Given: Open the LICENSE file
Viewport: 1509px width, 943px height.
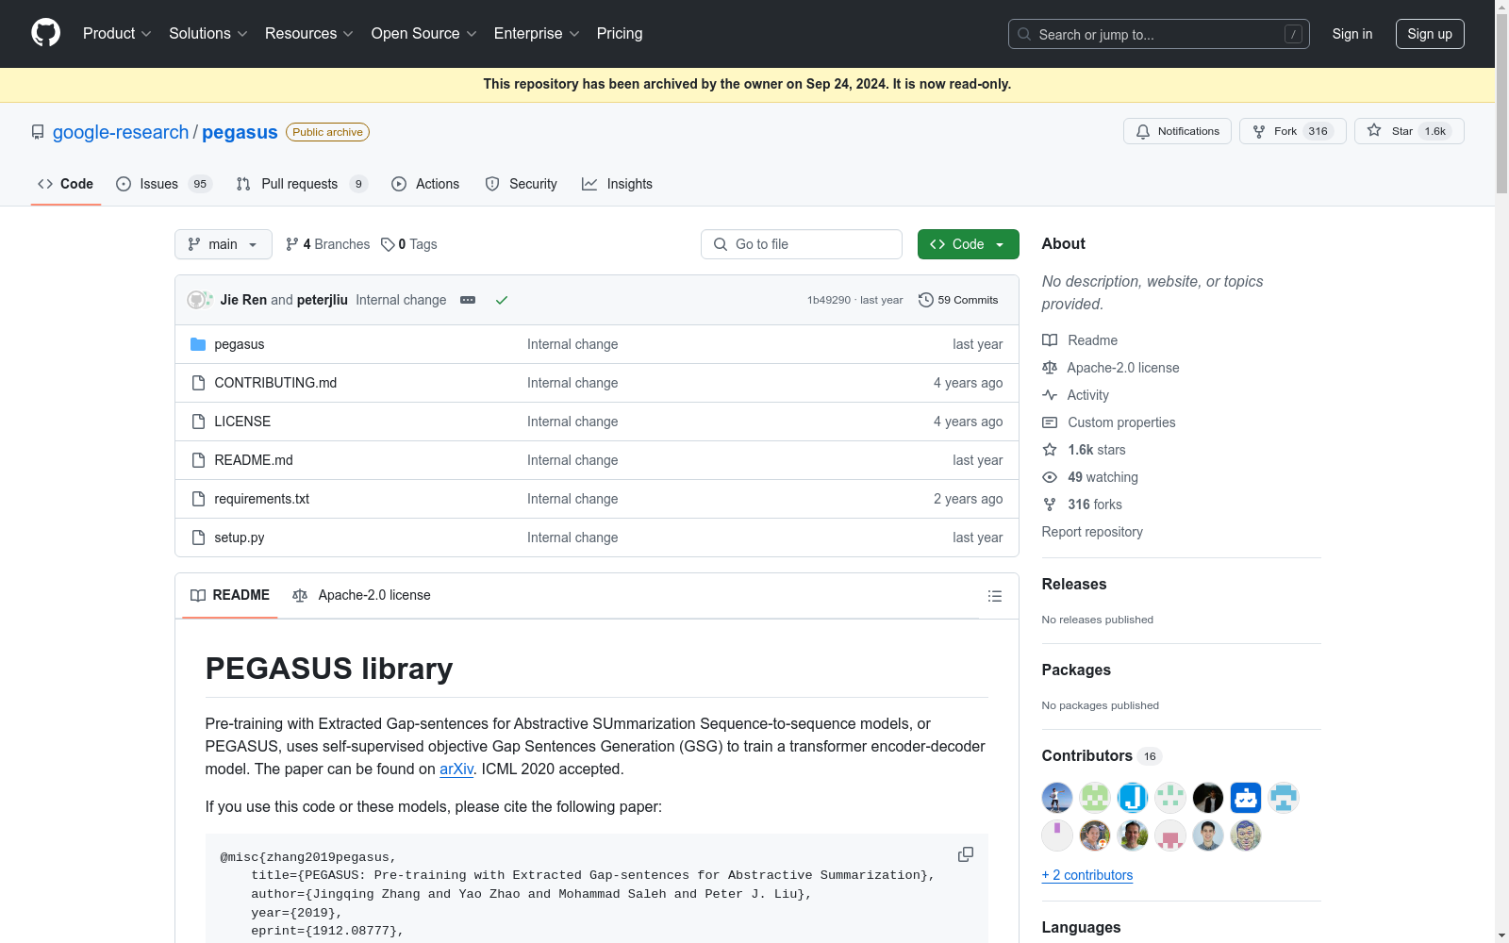Looking at the screenshot, I should tap(242, 422).
